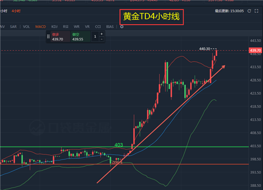Select the WR indicator
263x190 pixels.
[77, 27]
